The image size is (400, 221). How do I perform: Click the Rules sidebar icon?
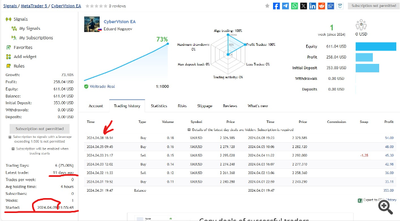click(x=9, y=66)
